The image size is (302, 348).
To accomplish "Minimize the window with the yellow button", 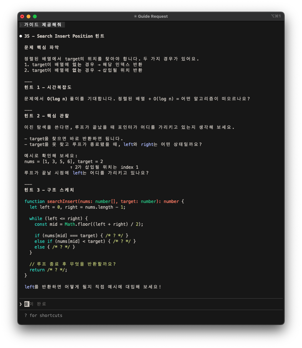I will pyautogui.click(x=28, y=16).
